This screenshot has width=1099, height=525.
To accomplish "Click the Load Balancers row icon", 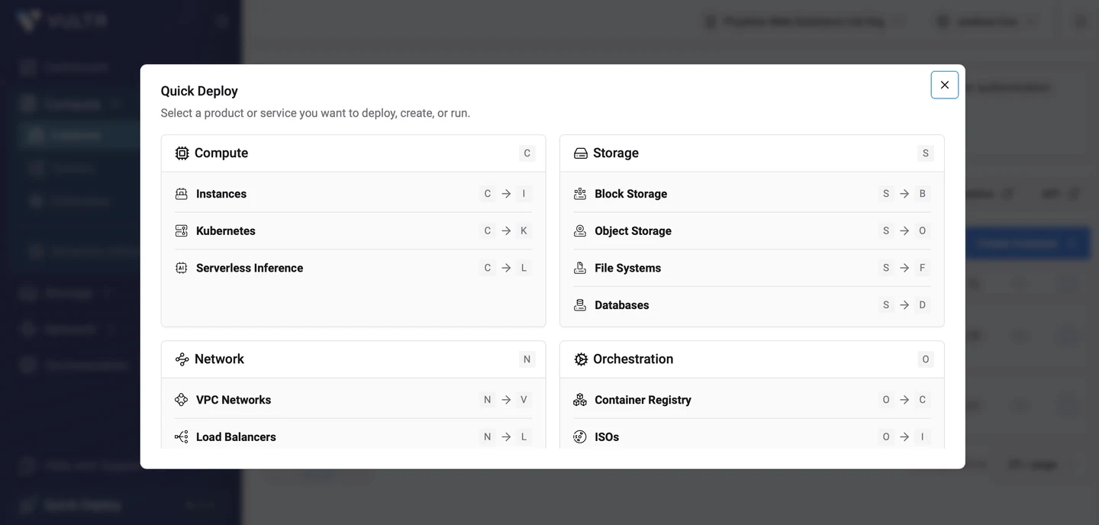I will pos(182,436).
